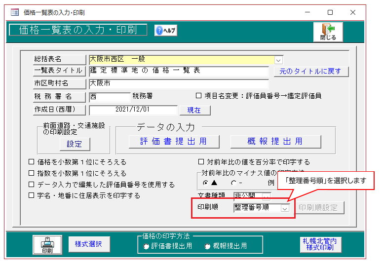The width and height of the screenshot is (382, 268).
Task: Check 字名・地番に住居表示を印字する option
Action: point(32,195)
